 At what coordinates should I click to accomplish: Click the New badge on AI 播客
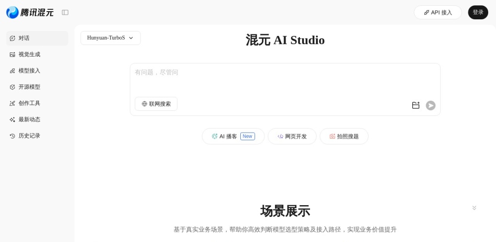coord(248,136)
